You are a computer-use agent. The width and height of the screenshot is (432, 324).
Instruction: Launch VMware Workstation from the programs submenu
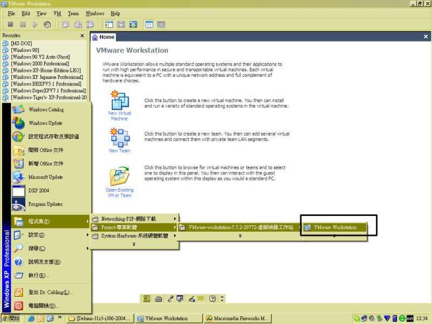(335, 227)
